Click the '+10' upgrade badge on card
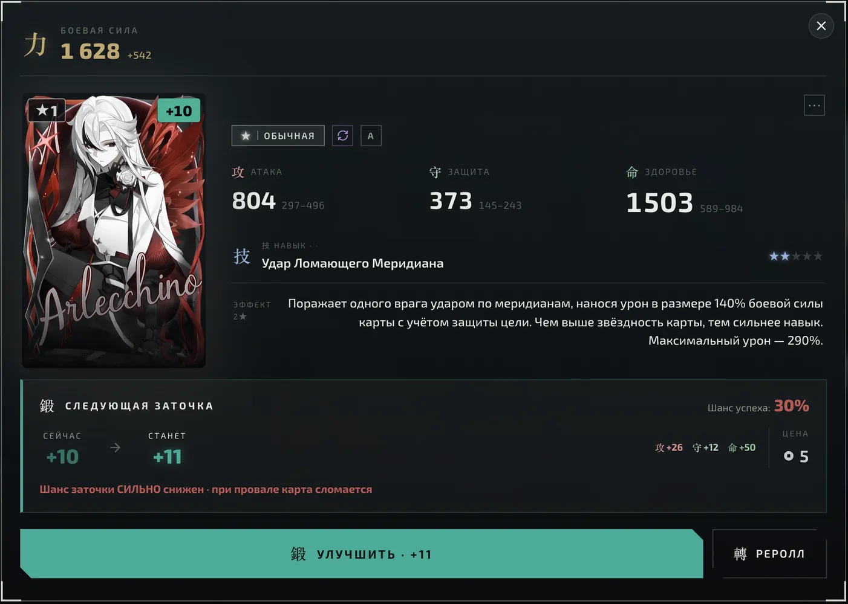 click(178, 111)
